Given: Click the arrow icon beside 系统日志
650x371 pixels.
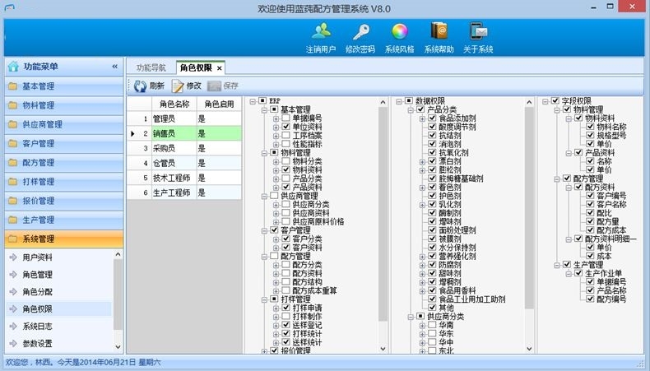Looking at the screenshot, I should pyautogui.click(x=13, y=327).
